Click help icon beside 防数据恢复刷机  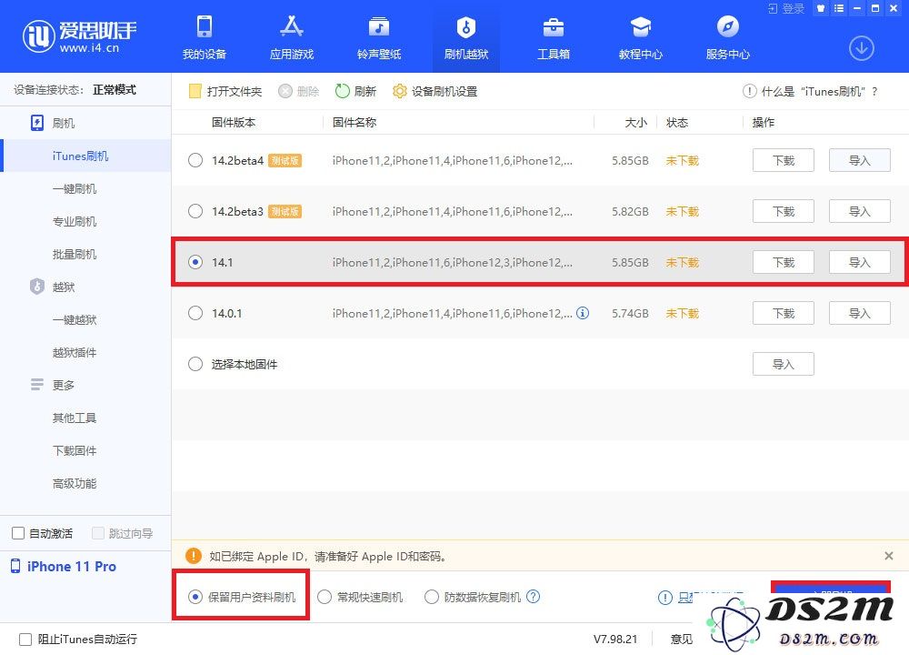tap(533, 597)
